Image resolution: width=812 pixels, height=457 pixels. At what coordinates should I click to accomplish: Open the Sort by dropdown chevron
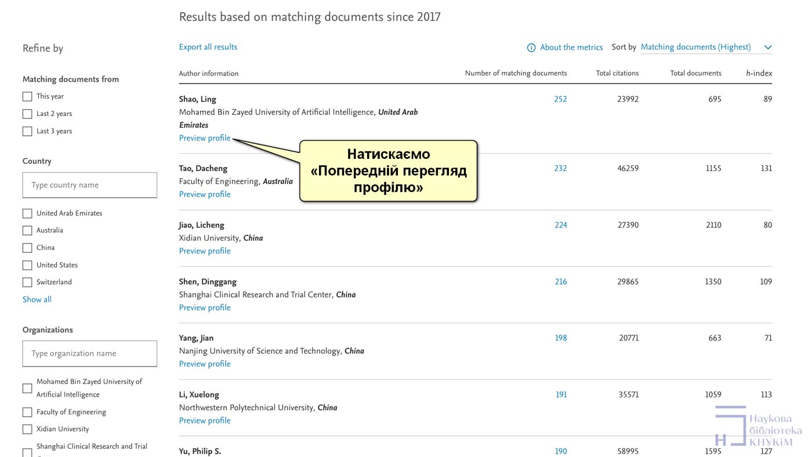point(767,48)
